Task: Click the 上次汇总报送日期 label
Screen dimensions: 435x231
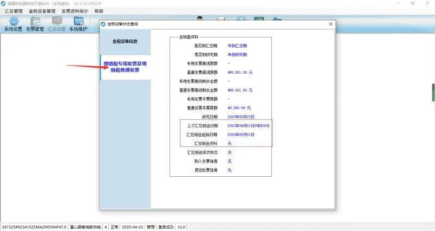Action: pyautogui.click(x=202, y=126)
